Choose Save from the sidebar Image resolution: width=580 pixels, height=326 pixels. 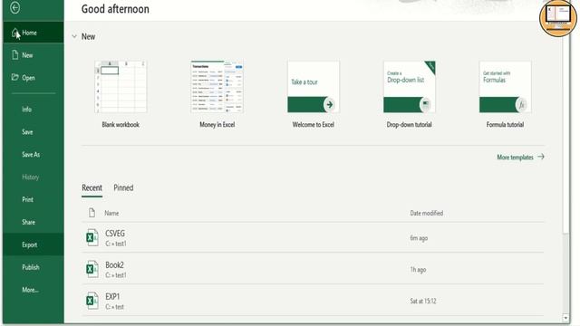(x=34, y=132)
